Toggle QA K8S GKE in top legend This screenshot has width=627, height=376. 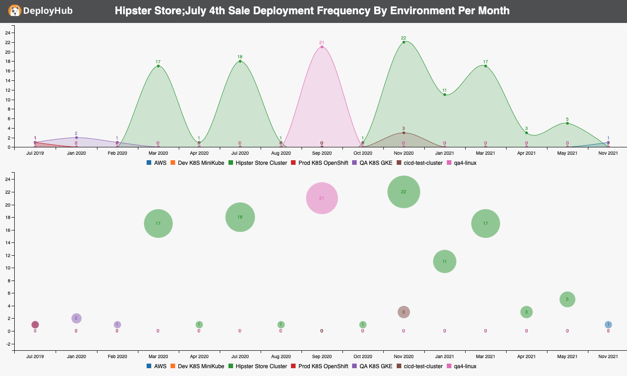click(372, 163)
